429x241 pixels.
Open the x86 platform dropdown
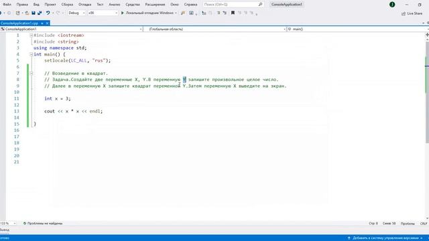tap(103, 13)
